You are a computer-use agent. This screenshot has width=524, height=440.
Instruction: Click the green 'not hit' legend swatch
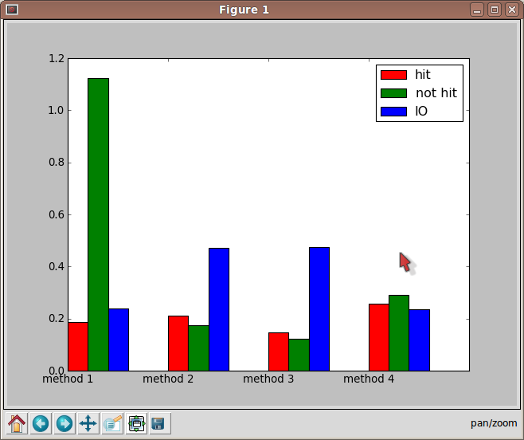pos(393,93)
